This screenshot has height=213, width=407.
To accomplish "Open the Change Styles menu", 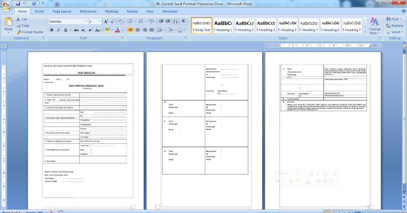I will pyautogui.click(x=375, y=26).
